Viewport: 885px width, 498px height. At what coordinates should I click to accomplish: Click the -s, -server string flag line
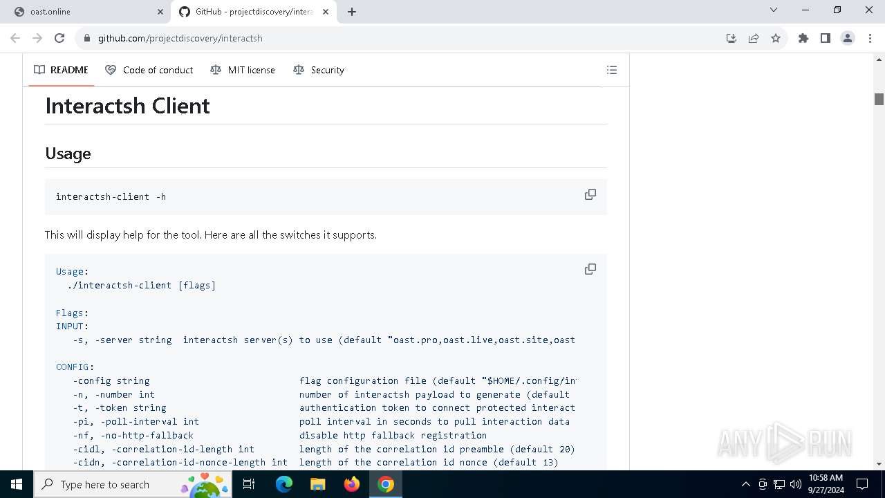pos(324,340)
